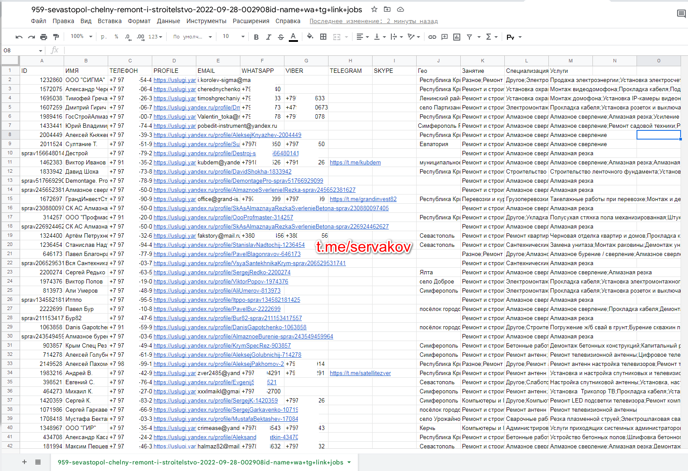Open the fill color picker
The height and width of the screenshot is (471, 688).
(x=310, y=37)
